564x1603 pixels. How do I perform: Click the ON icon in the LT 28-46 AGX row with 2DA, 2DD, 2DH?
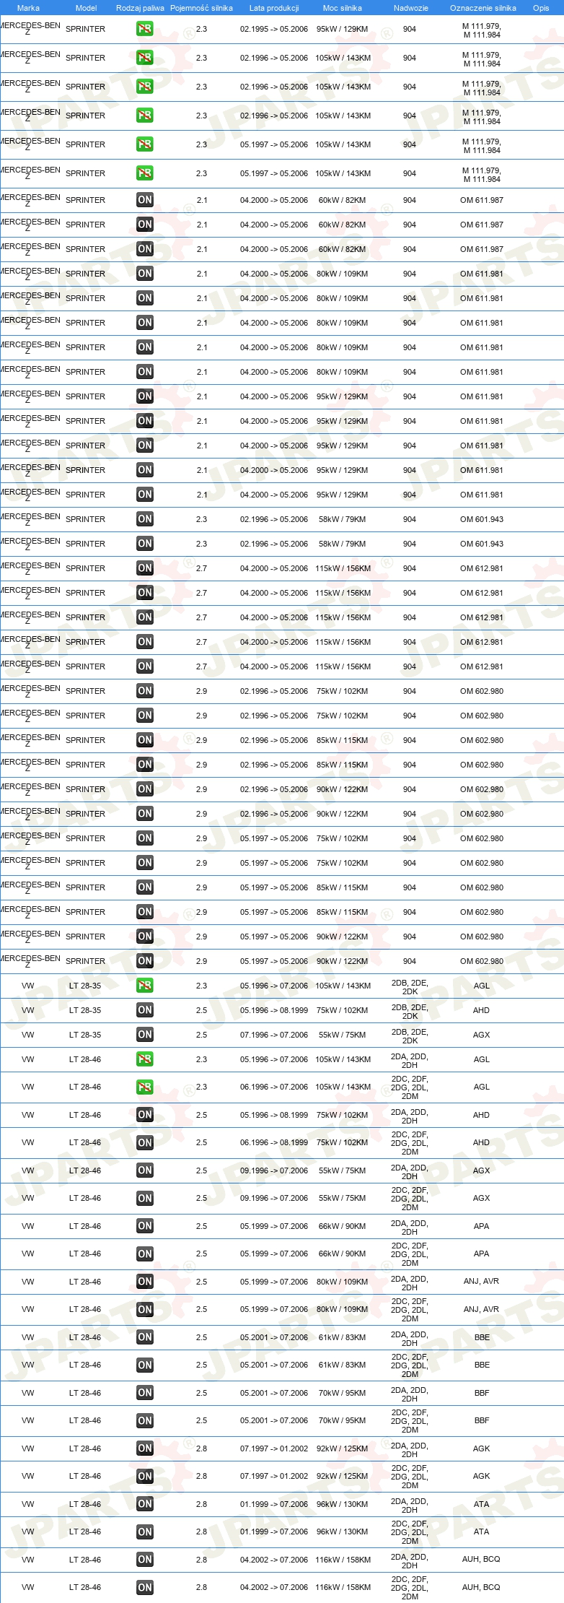coord(144,1170)
